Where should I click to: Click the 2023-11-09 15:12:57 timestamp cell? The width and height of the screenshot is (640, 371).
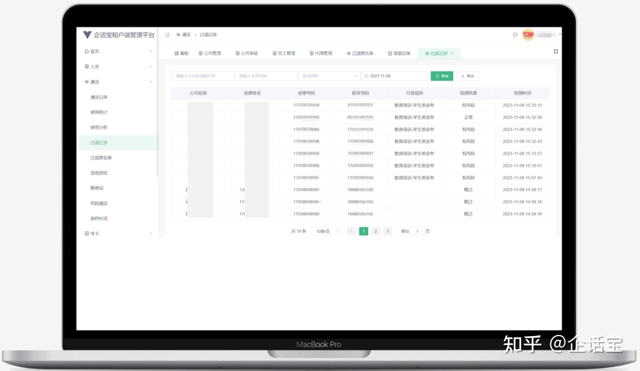pos(523,153)
